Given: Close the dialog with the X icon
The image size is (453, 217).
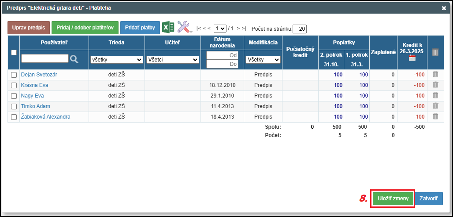Looking at the screenshot, I should pos(444,8).
